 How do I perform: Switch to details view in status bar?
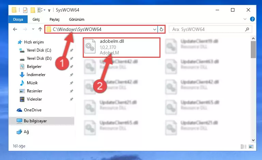pyautogui.click(x=244, y=146)
